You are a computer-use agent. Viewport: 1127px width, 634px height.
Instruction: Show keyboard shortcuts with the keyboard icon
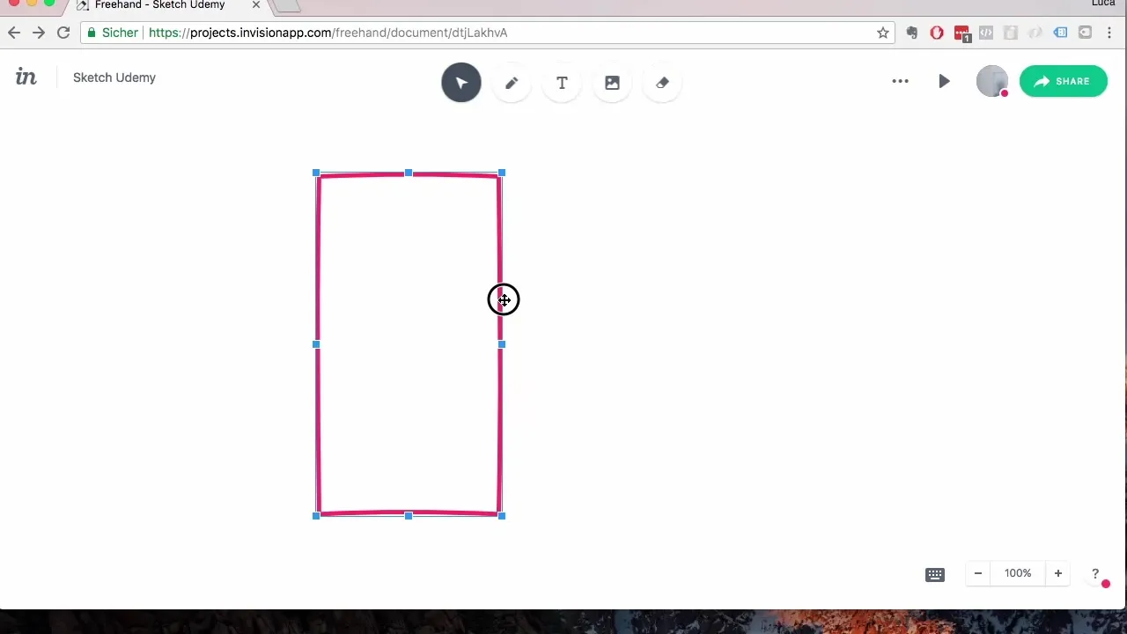(935, 574)
